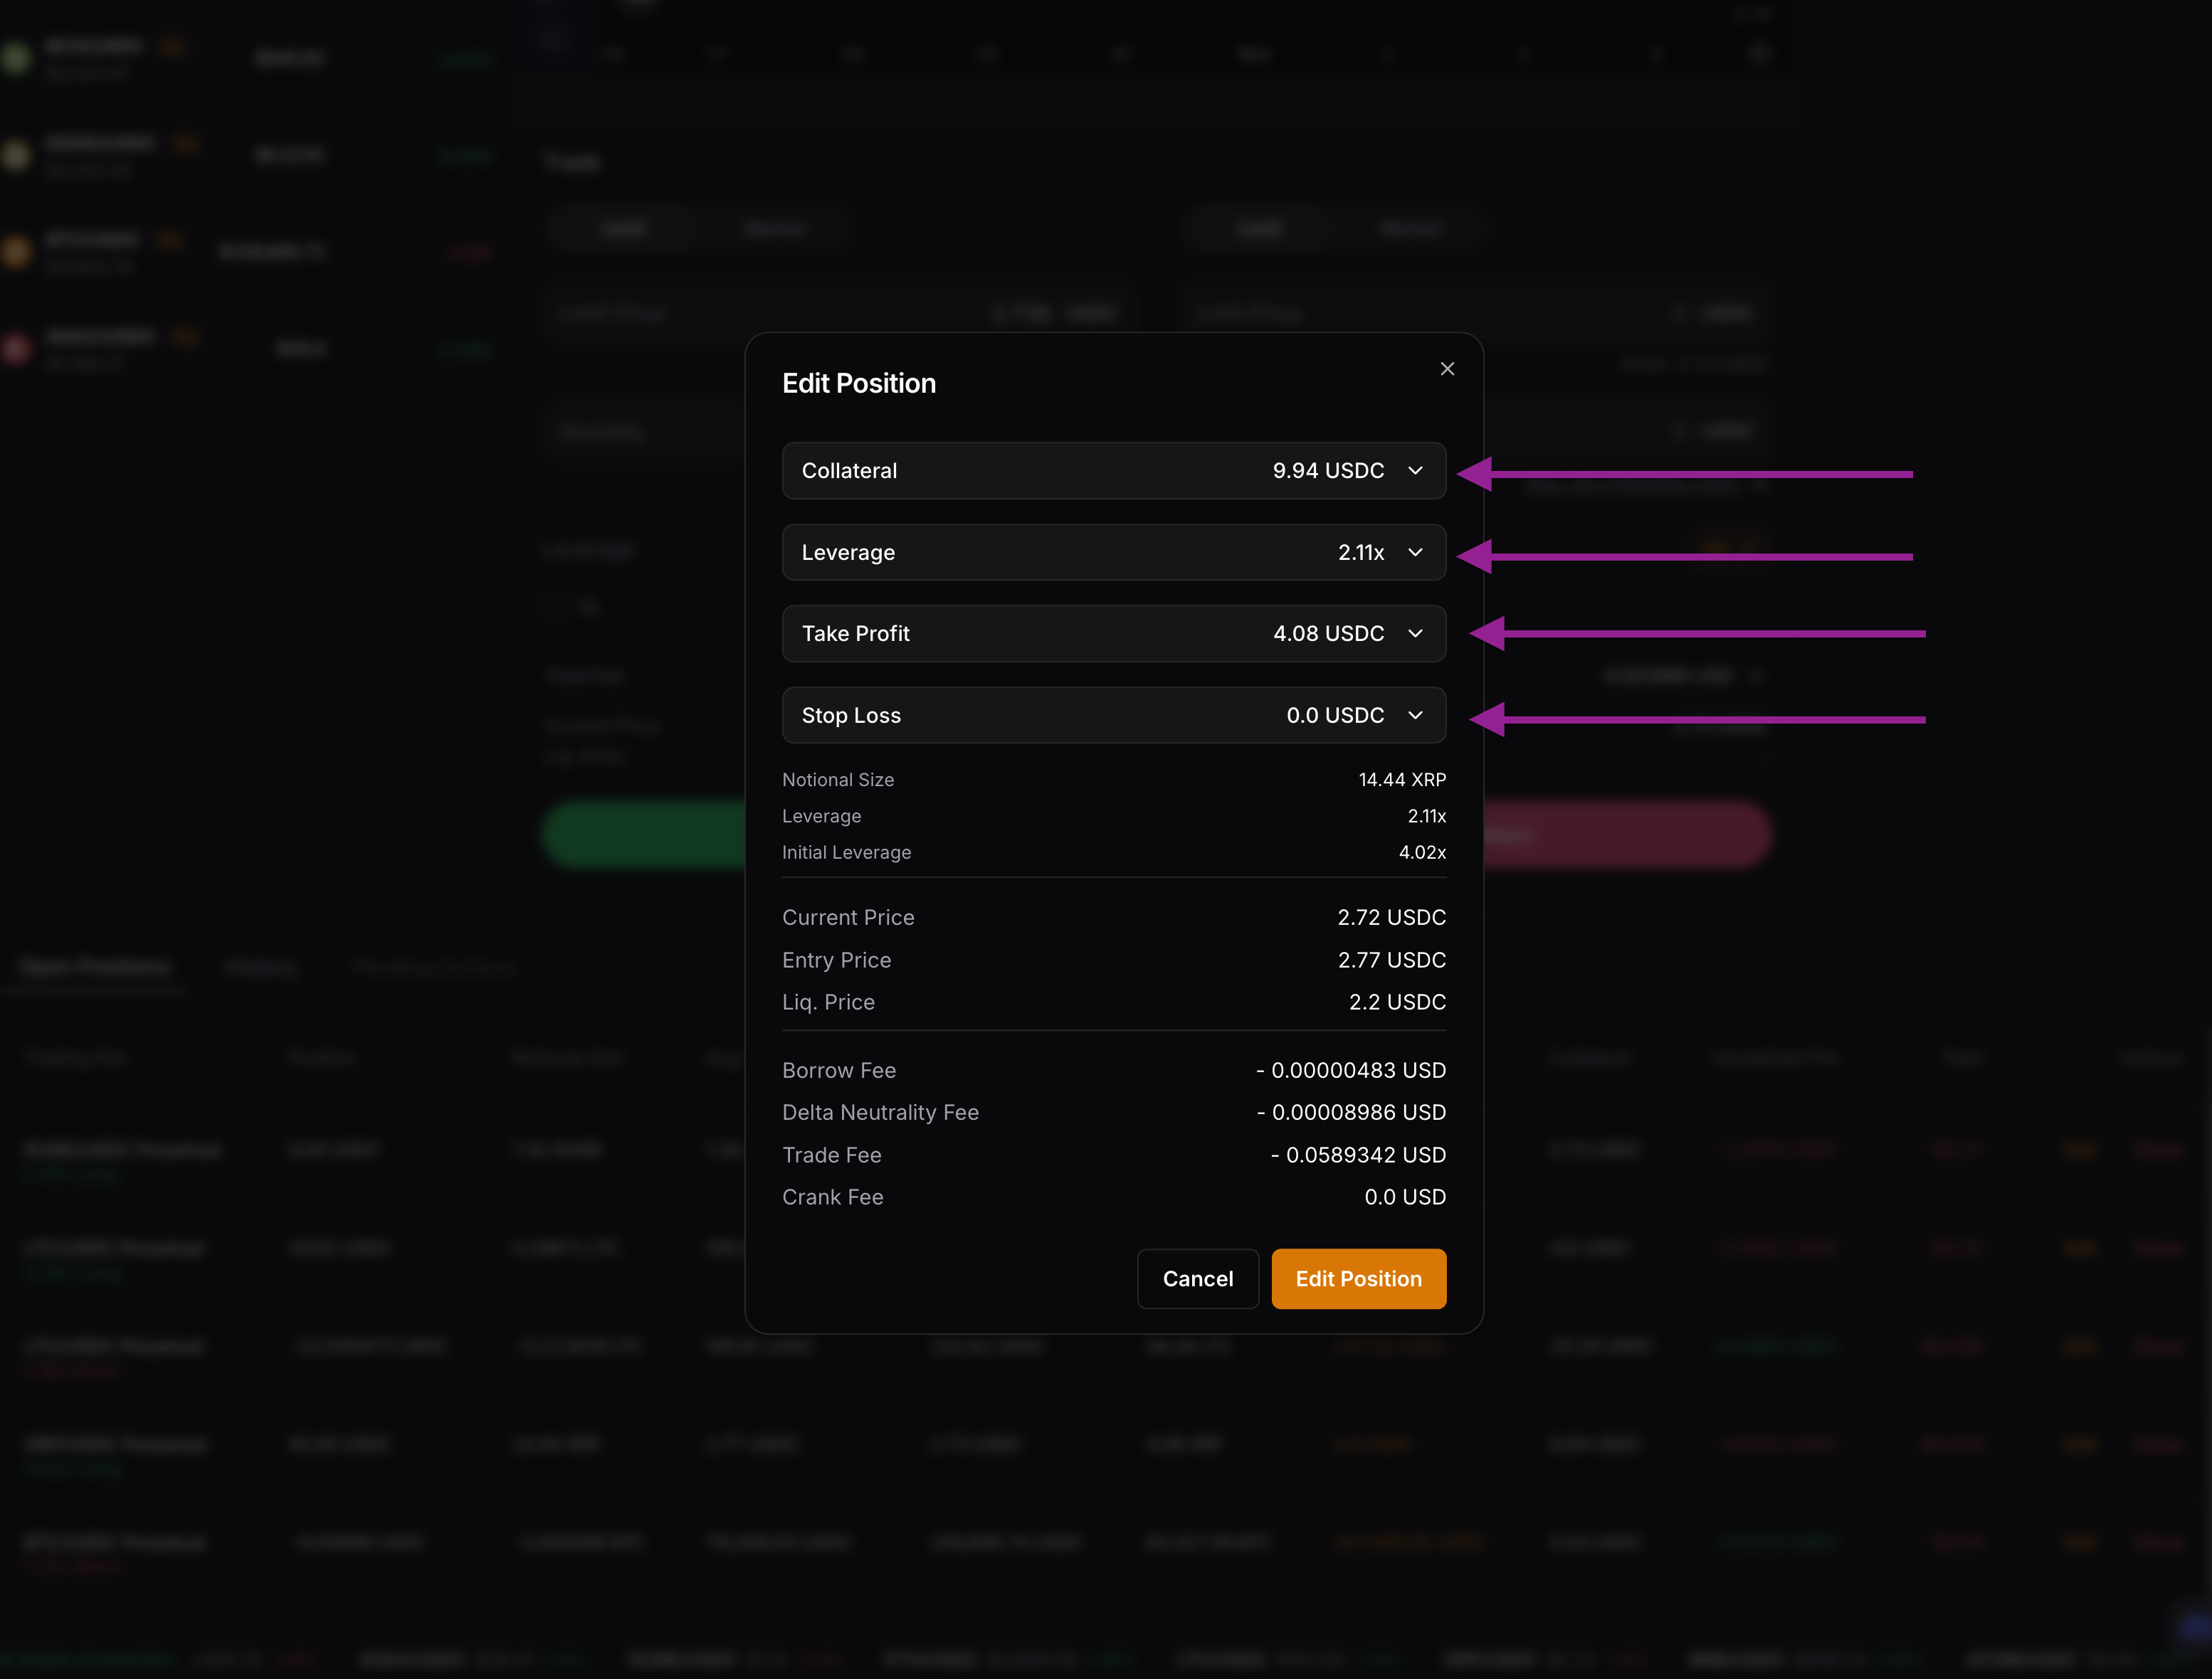2212x1679 pixels.
Task: Click the Stop Loss row label
Action: tap(851, 716)
